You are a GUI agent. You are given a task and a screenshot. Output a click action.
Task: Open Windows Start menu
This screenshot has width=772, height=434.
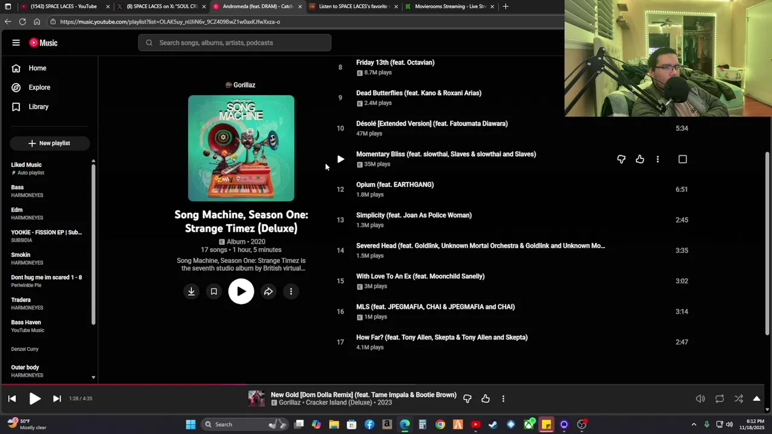coord(191,424)
